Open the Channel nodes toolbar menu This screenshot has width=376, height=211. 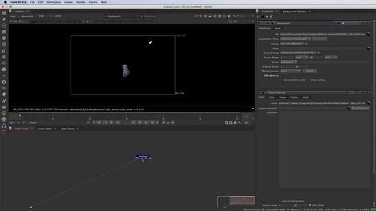[x=4, y=32]
